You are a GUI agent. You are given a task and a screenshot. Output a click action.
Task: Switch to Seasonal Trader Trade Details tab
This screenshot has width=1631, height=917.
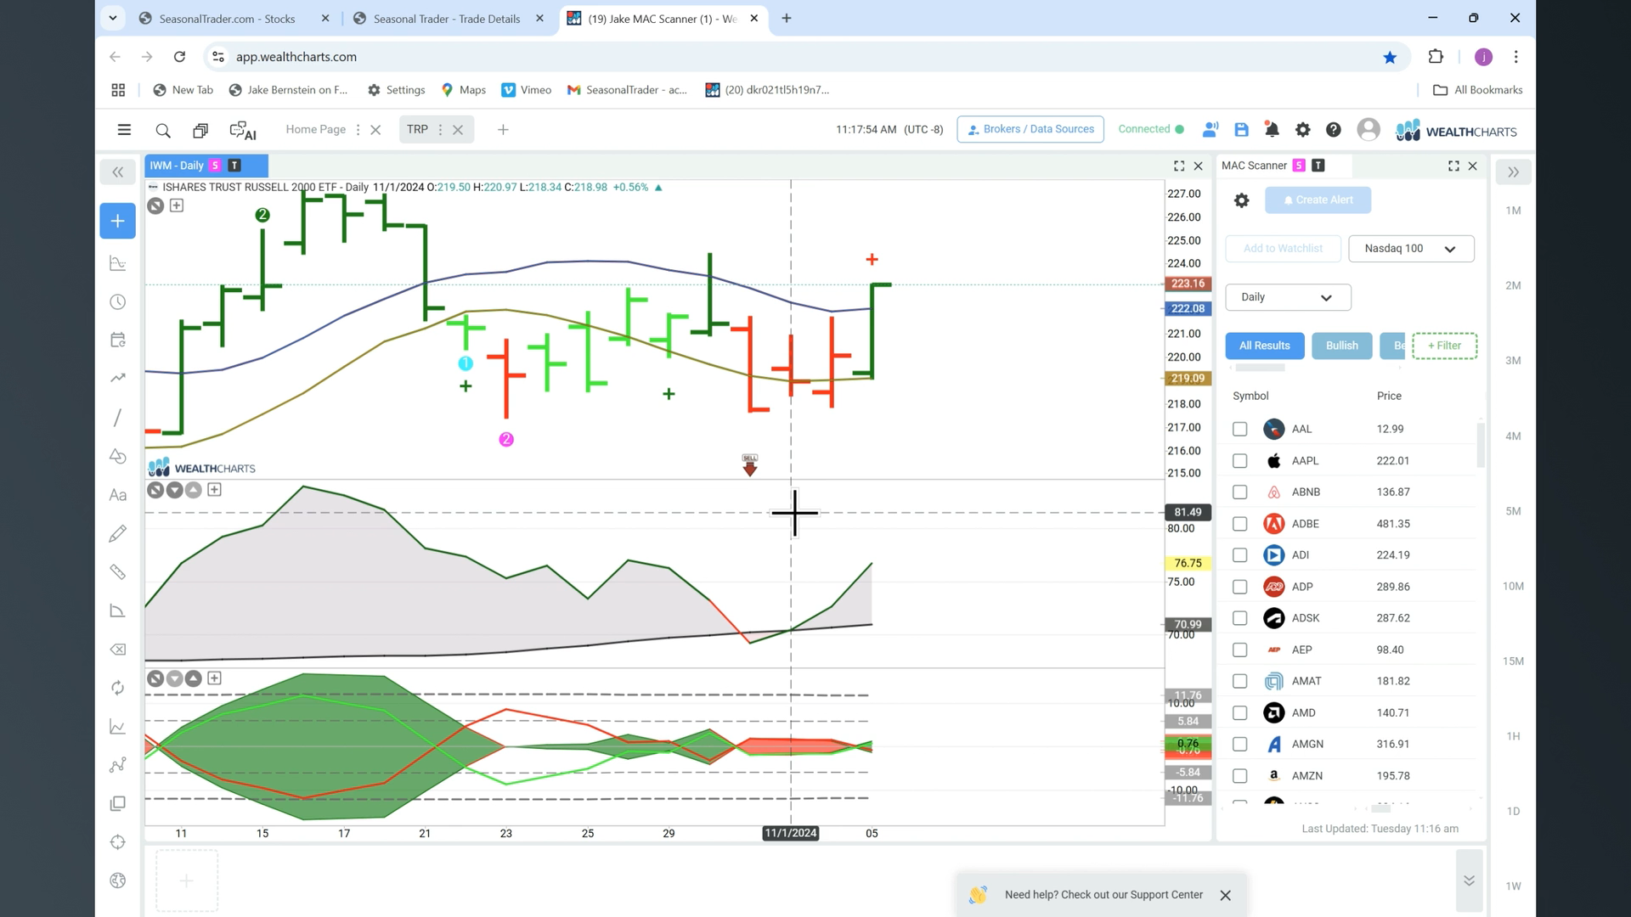447,19
